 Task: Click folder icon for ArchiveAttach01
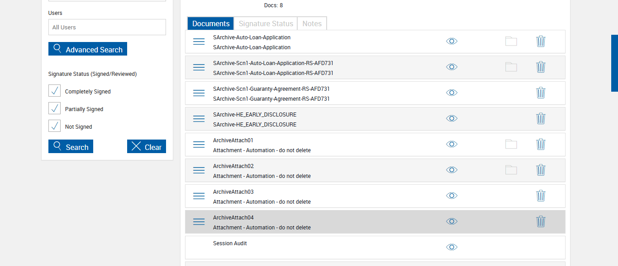tap(511, 144)
